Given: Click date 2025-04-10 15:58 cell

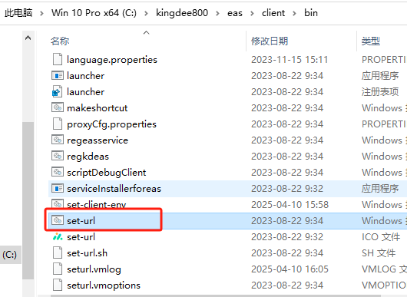Looking at the screenshot, I should [290, 205].
